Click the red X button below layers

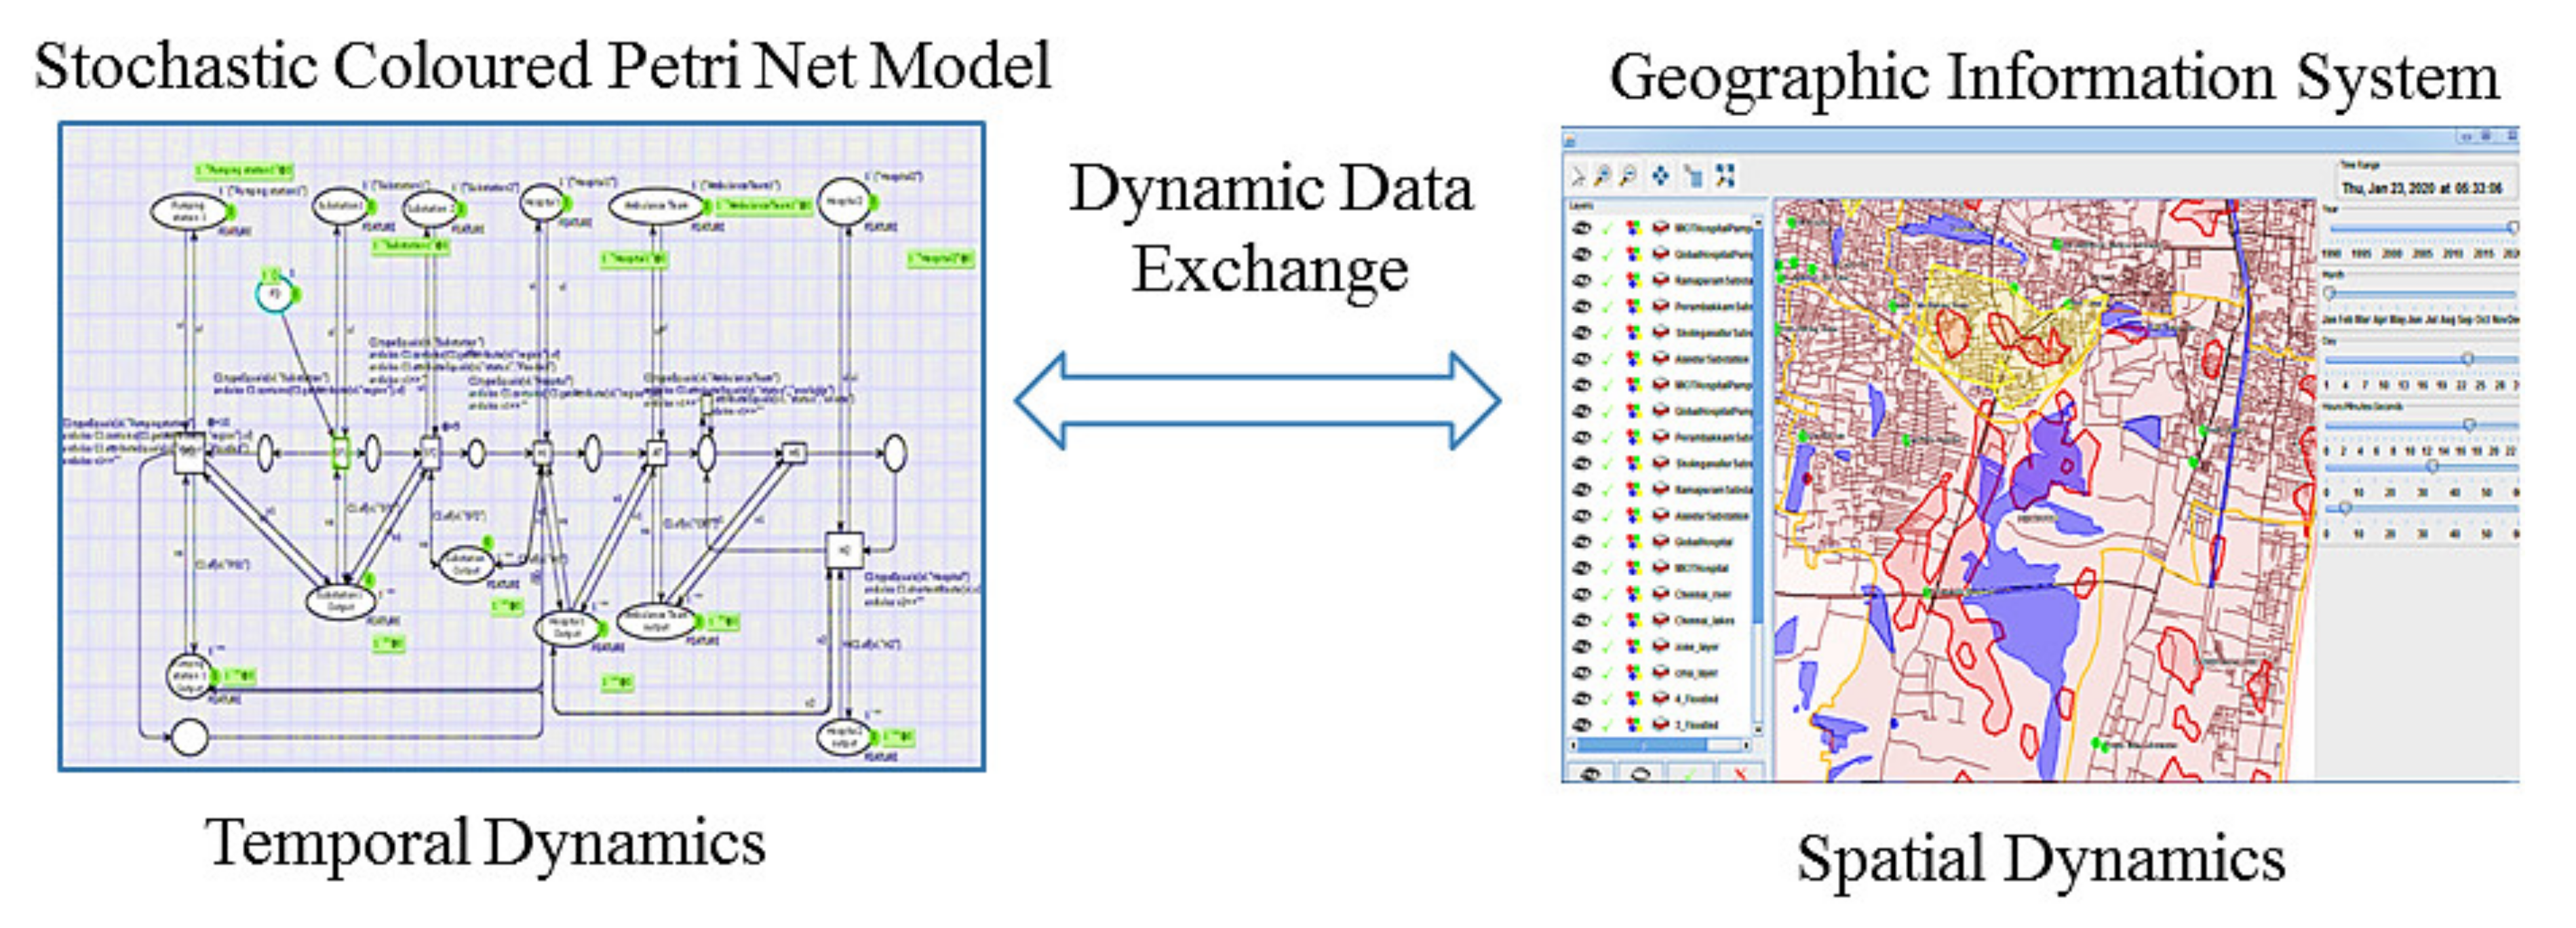tap(1740, 773)
